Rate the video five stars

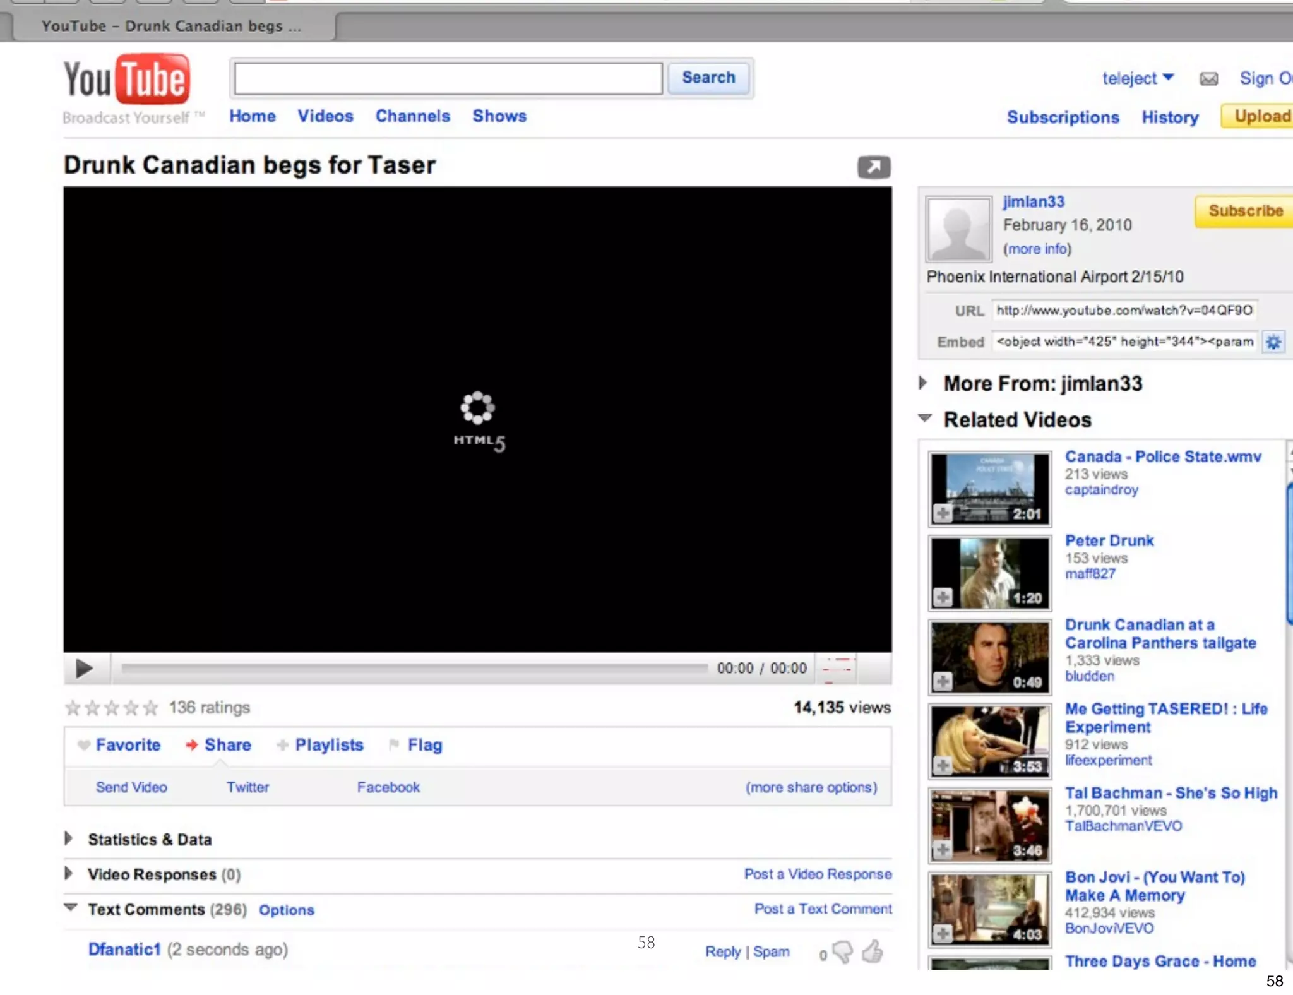pos(150,708)
